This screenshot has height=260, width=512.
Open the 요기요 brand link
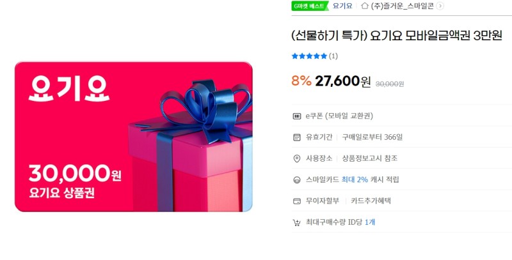(342, 6)
